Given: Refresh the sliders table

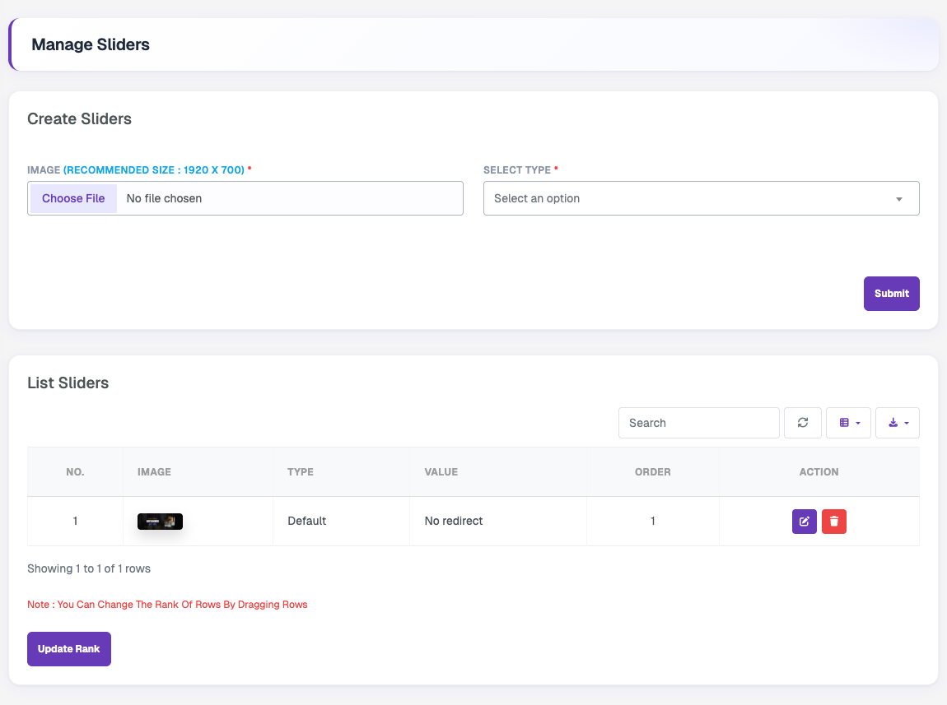Looking at the screenshot, I should click(803, 423).
